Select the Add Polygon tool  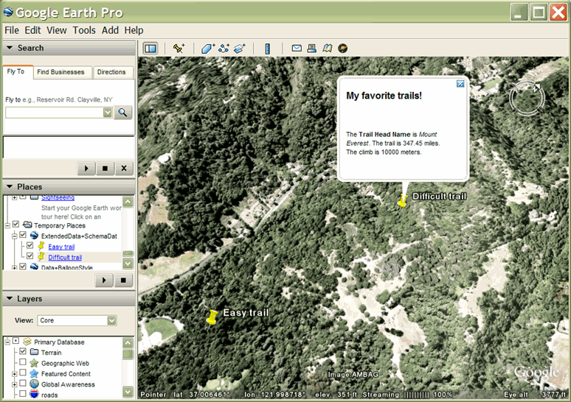click(208, 49)
